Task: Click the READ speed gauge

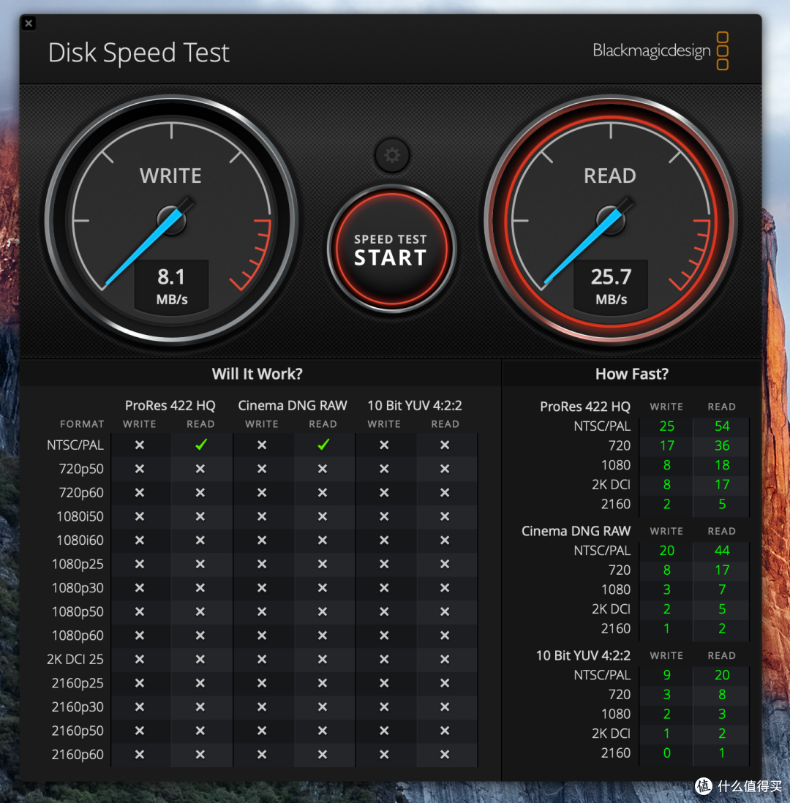Action: click(611, 219)
